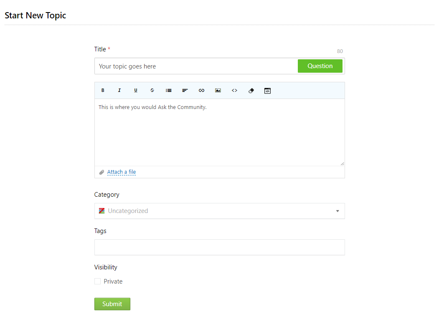Click the Attach a file link

click(x=122, y=172)
